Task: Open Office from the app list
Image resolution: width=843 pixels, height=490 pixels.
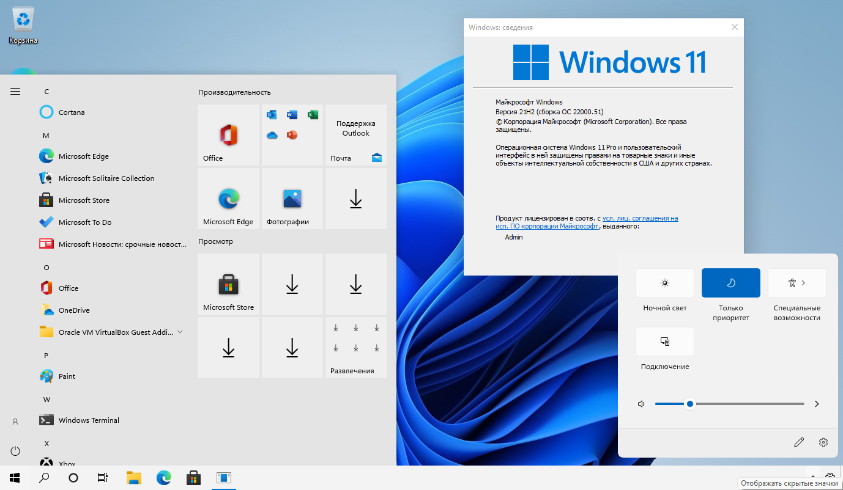Action: [113, 288]
